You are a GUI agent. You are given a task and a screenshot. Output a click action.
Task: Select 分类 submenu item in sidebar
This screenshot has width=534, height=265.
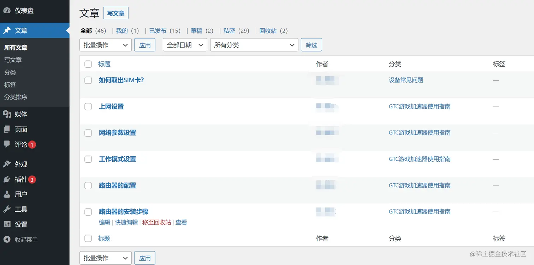click(10, 72)
